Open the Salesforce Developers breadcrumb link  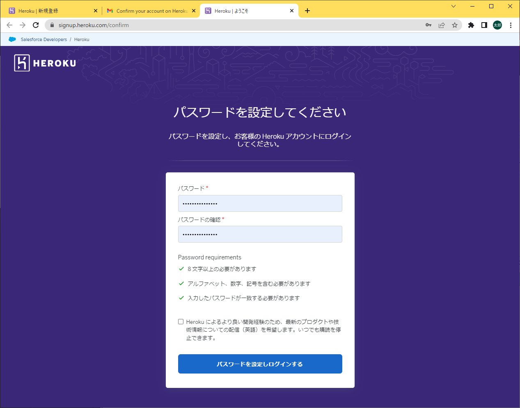pos(44,39)
